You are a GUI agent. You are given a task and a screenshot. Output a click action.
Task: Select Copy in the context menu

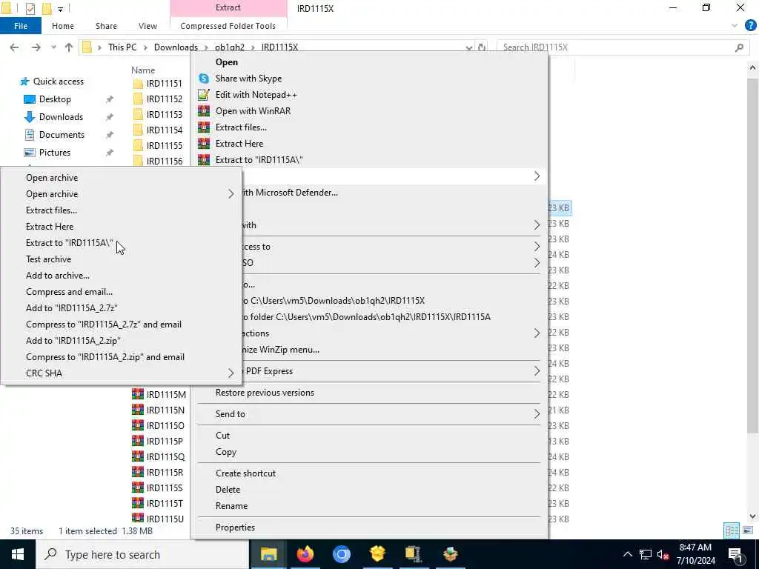pyautogui.click(x=226, y=452)
